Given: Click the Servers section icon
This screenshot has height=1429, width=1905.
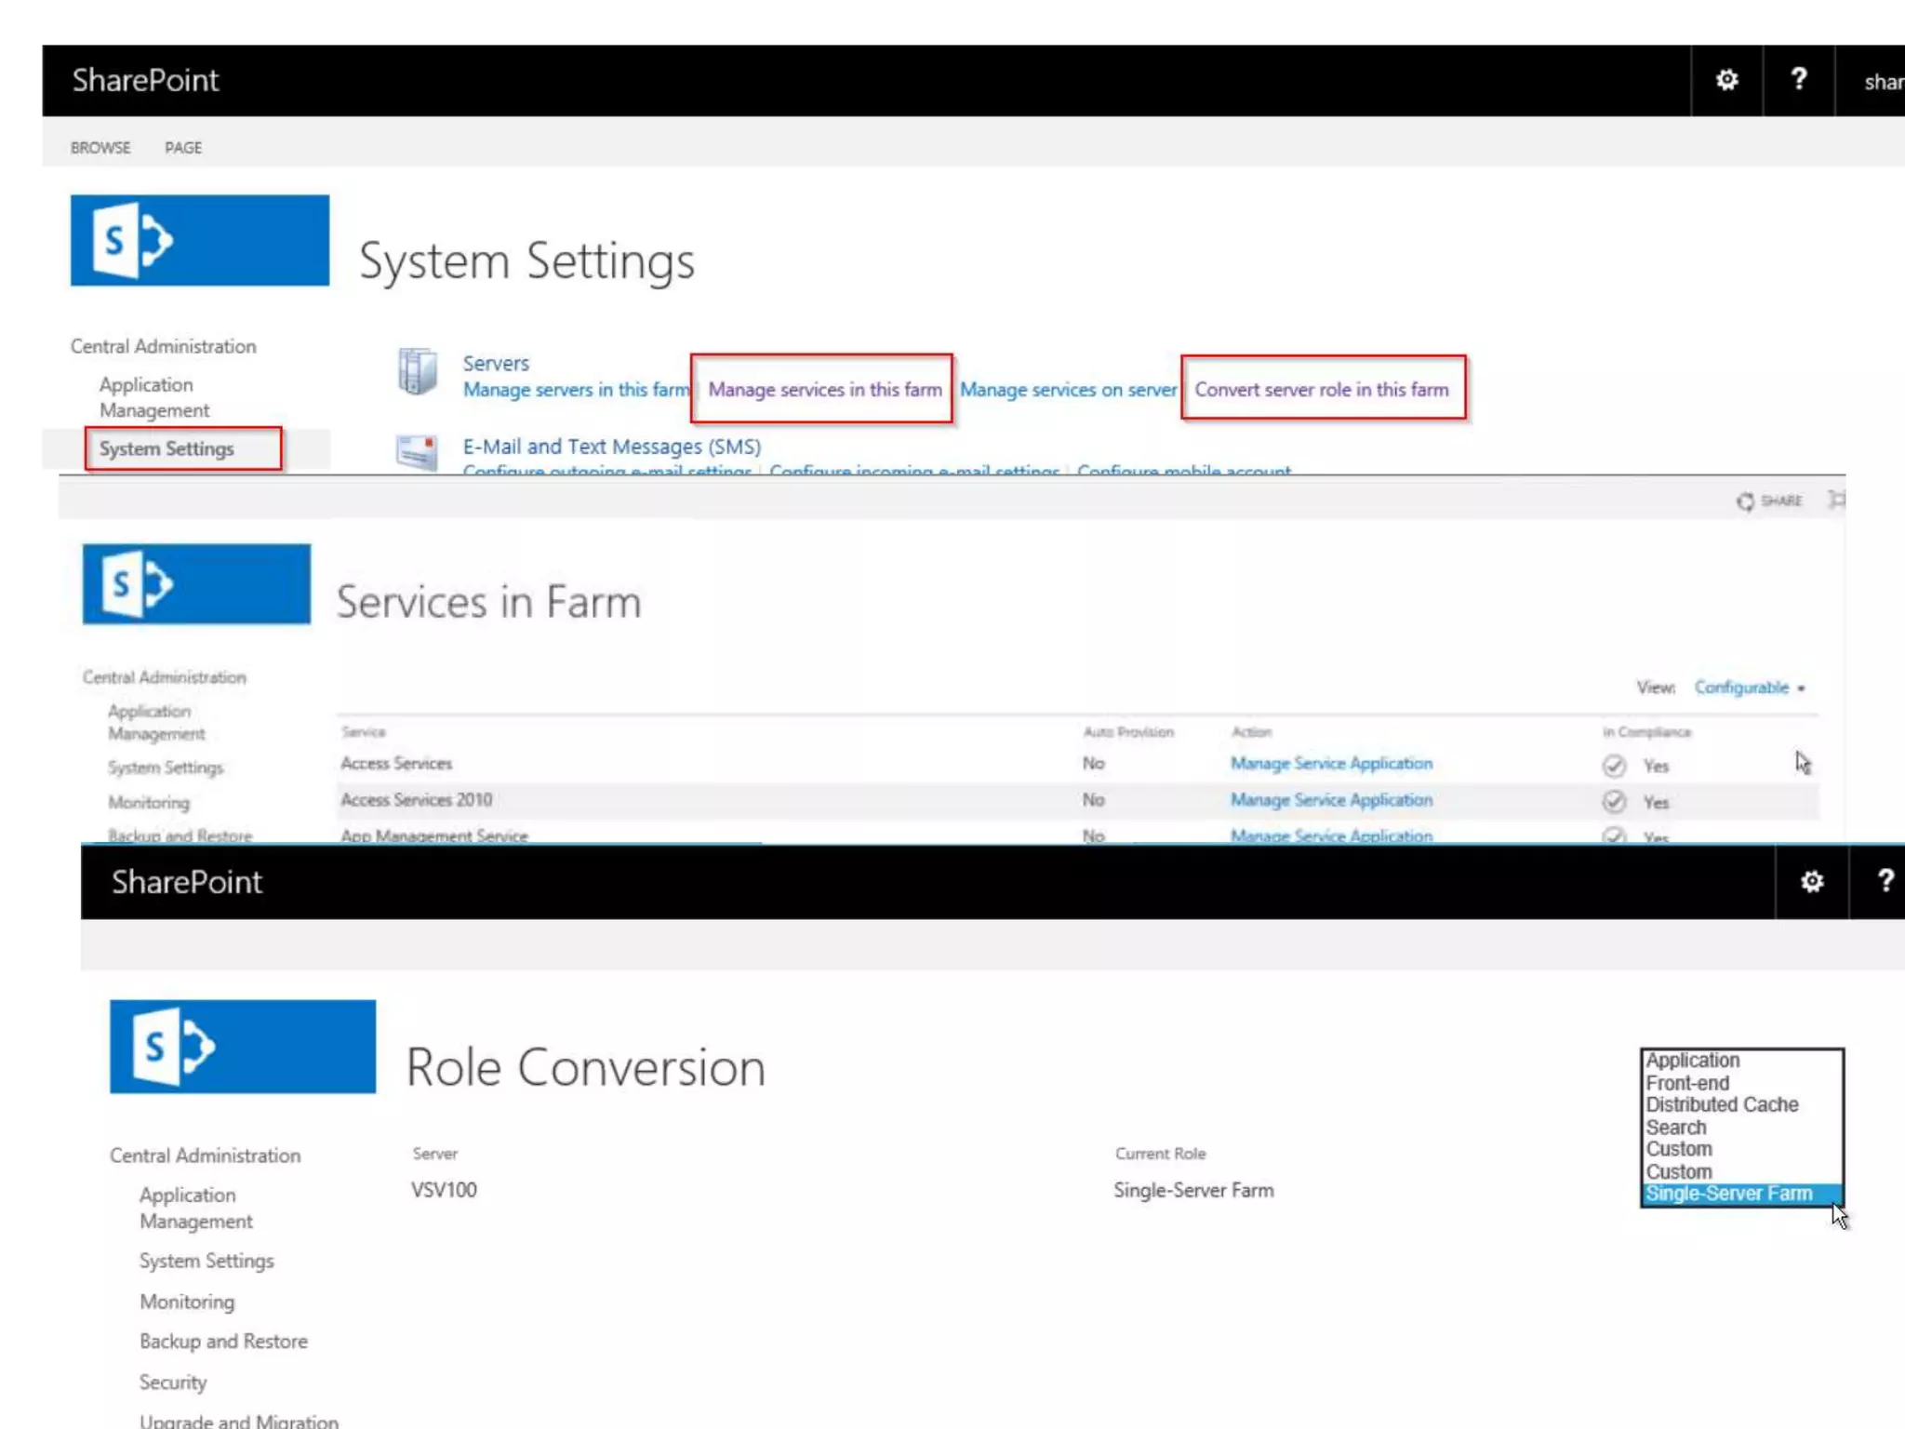Looking at the screenshot, I should click(x=417, y=372).
